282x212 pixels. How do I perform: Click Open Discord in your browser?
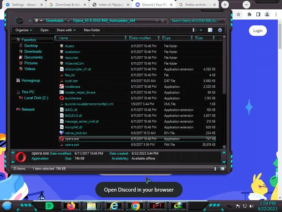pos(139,190)
